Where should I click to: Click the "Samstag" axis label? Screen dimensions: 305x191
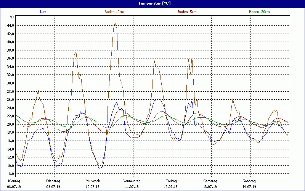(x=210, y=181)
